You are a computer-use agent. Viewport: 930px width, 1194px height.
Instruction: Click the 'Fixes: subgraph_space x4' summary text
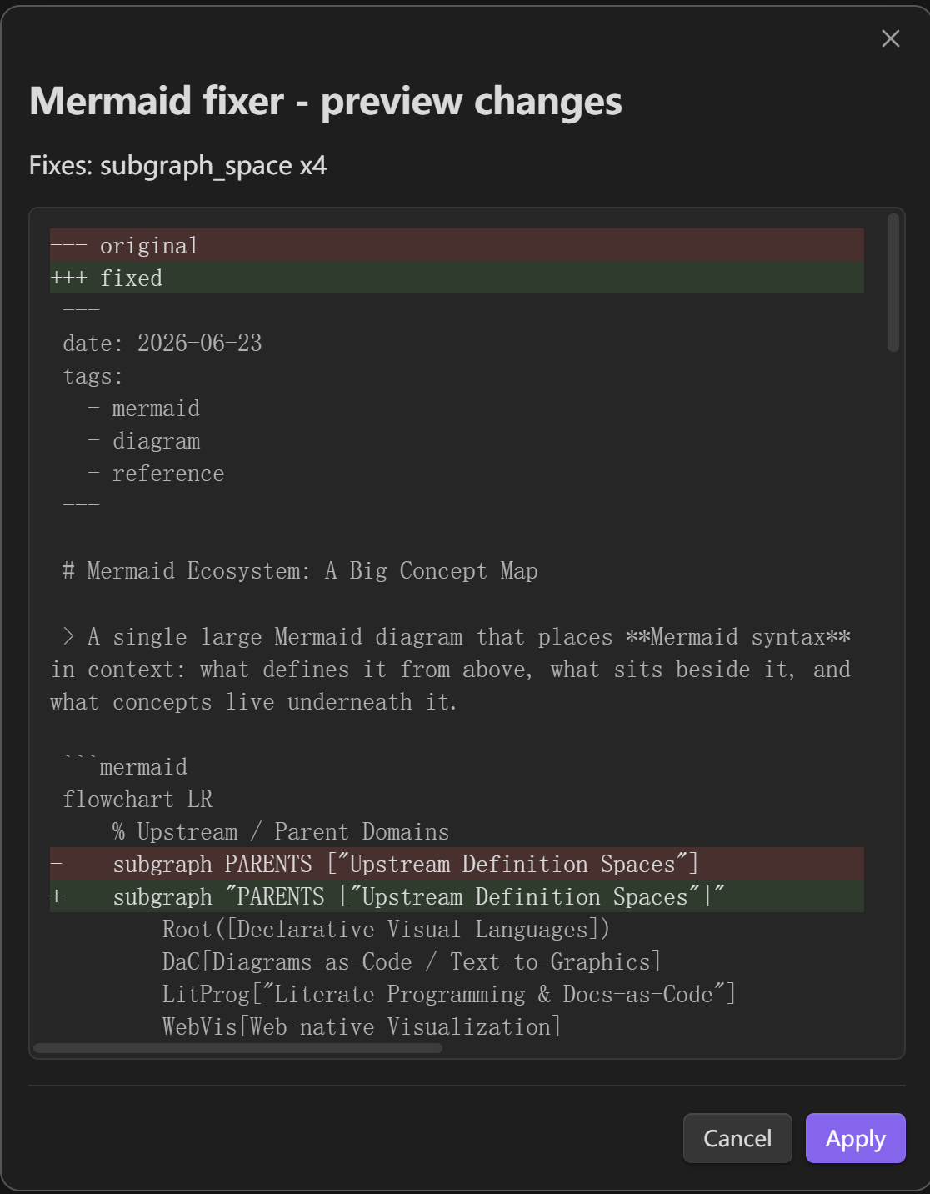coord(178,166)
